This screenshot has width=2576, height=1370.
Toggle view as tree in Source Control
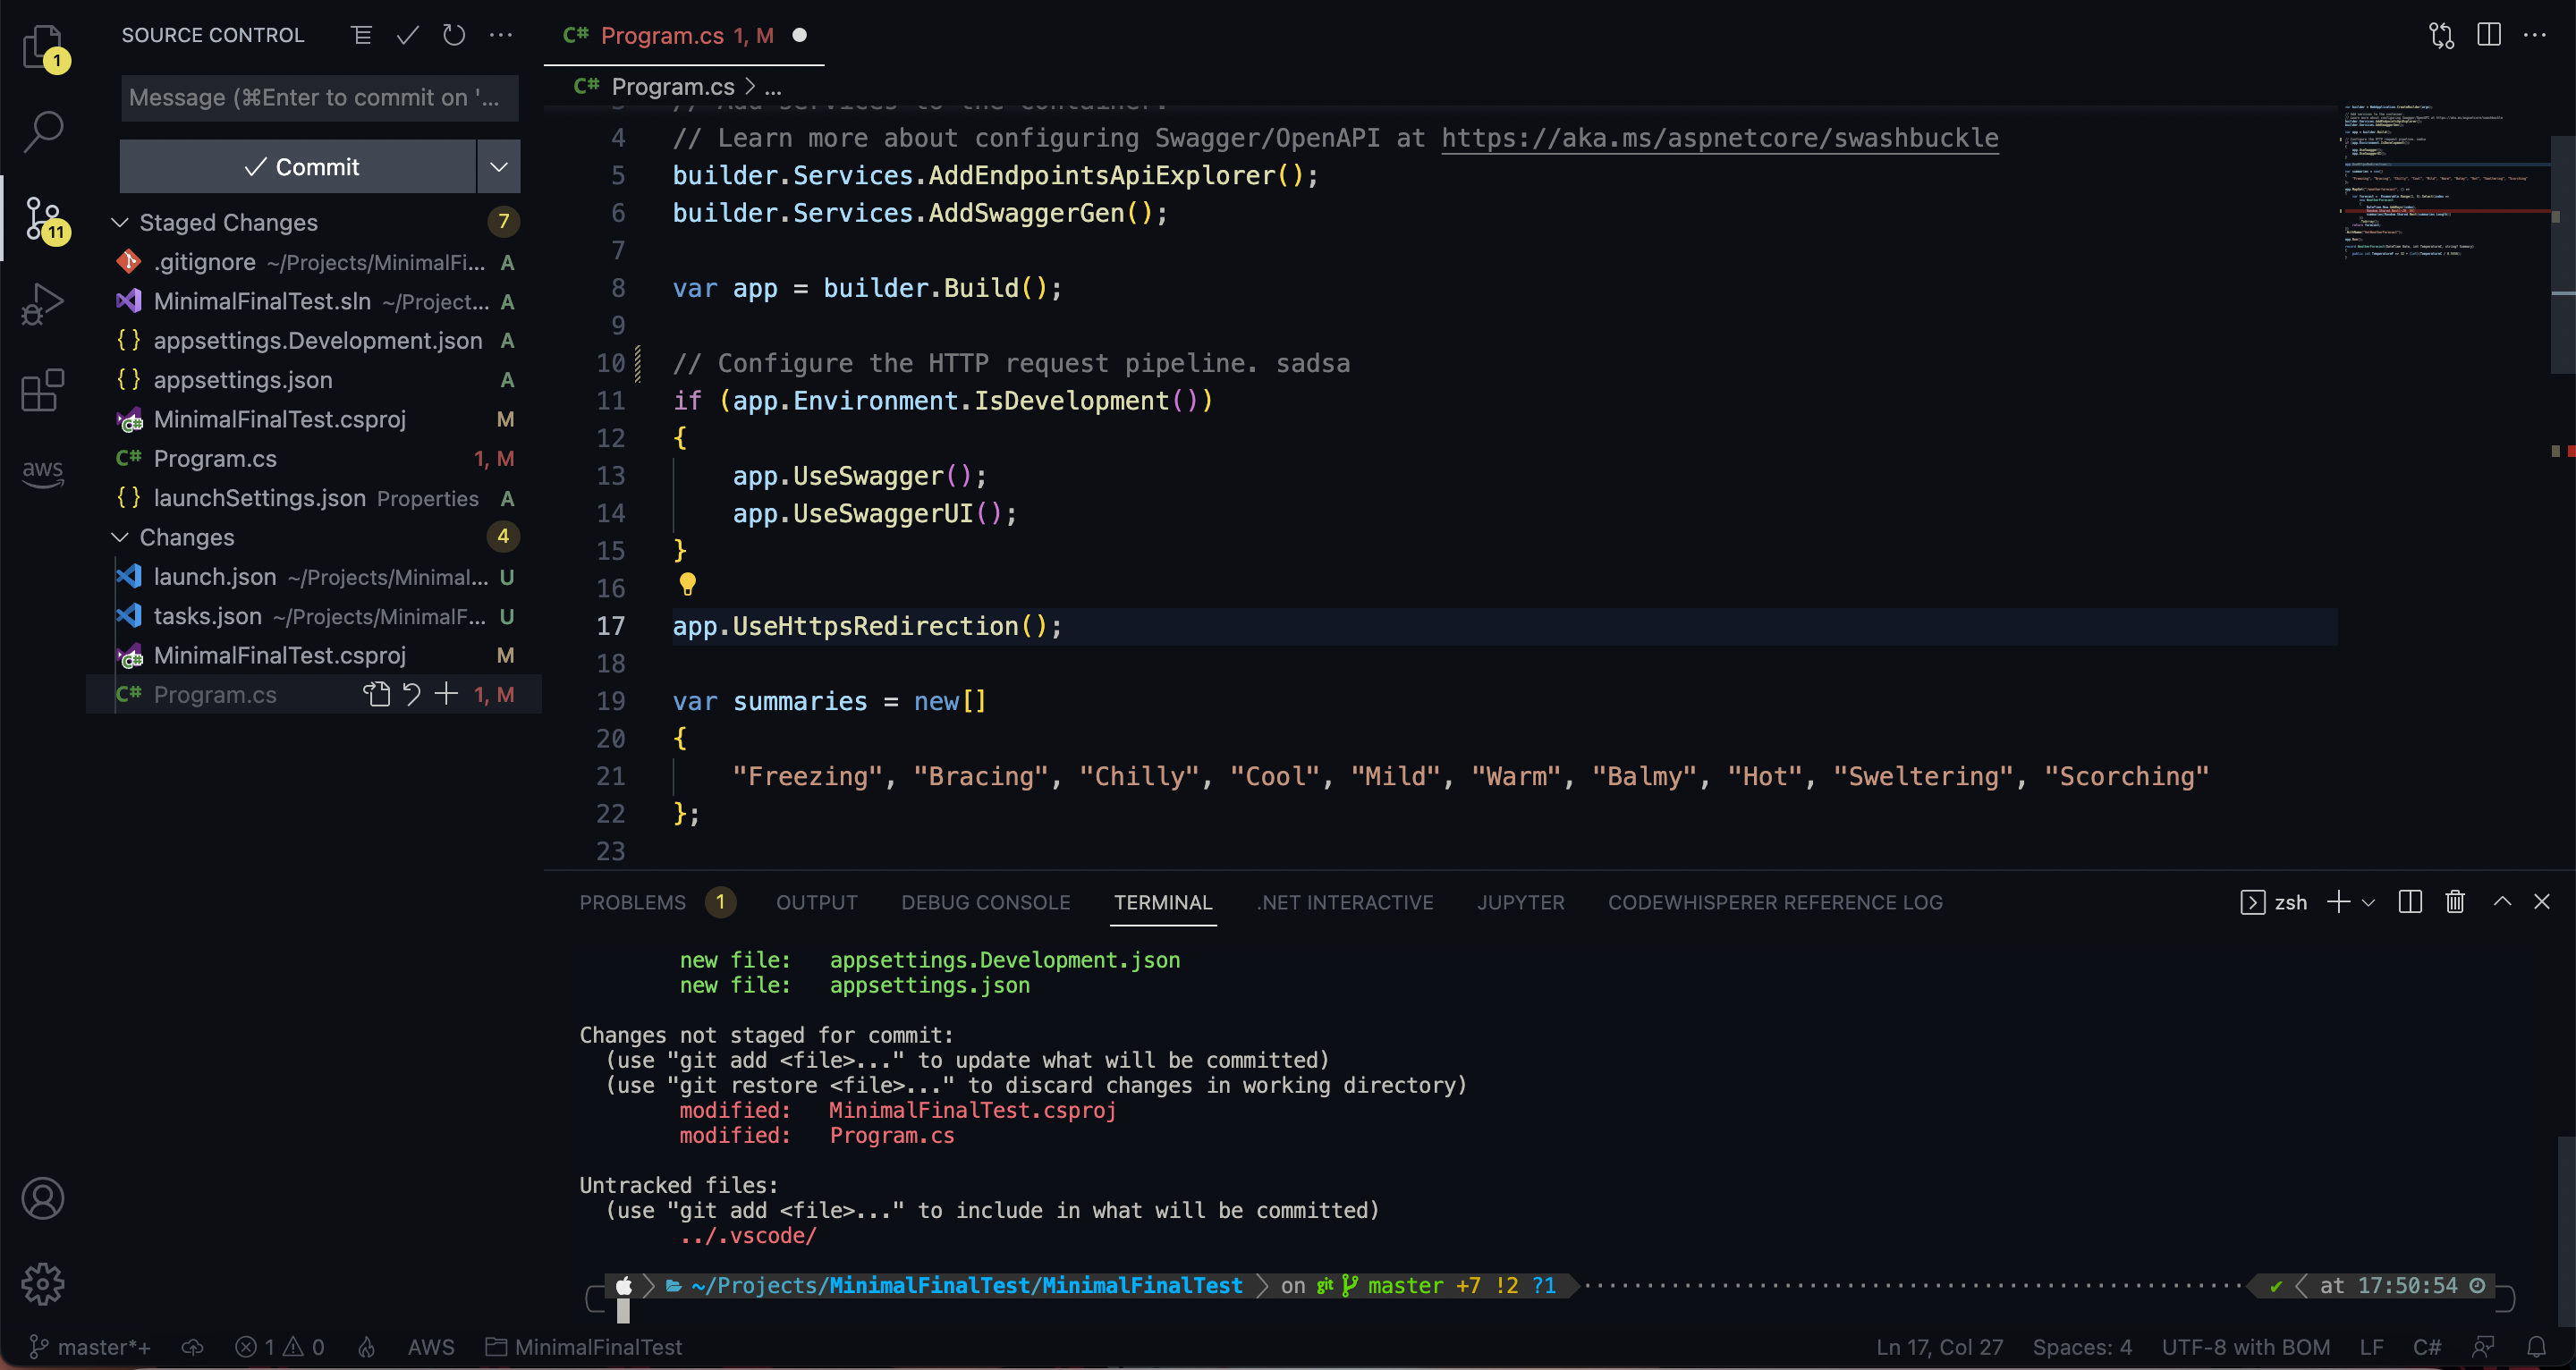(362, 36)
